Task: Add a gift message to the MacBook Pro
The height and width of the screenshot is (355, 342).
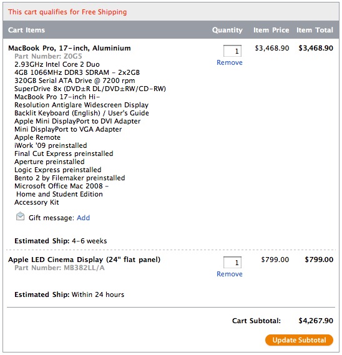Action: click(x=83, y=218)
